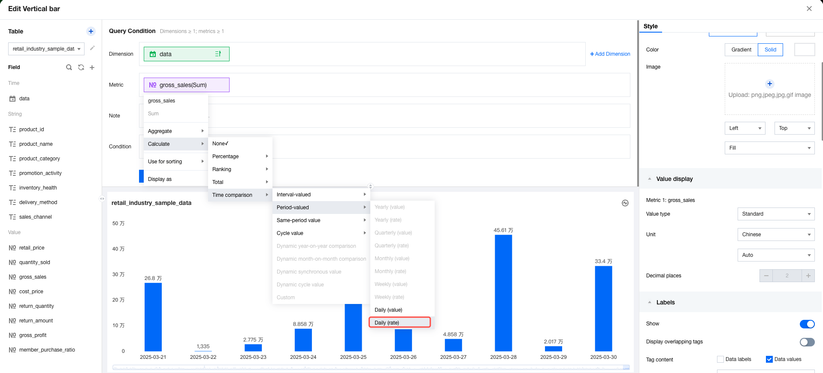Click the plus icon next to Table

[91, 31]
